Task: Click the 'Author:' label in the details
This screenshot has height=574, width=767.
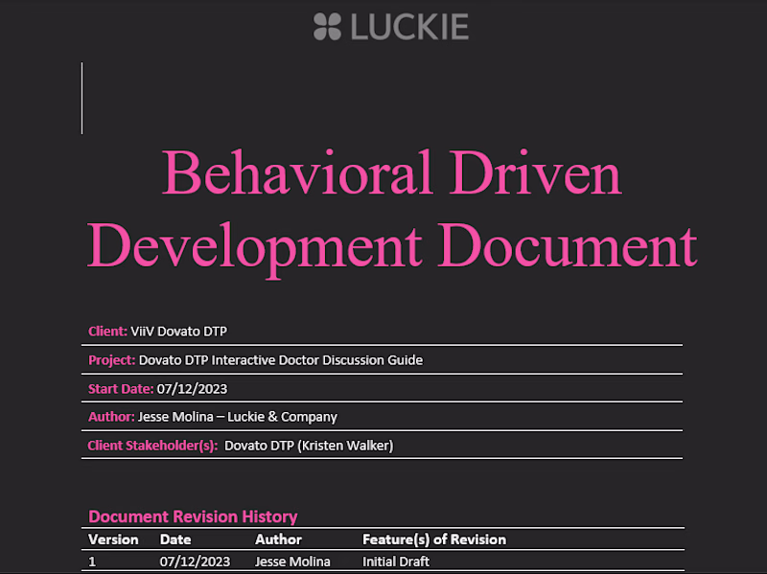Action: (x=111, y=417)
